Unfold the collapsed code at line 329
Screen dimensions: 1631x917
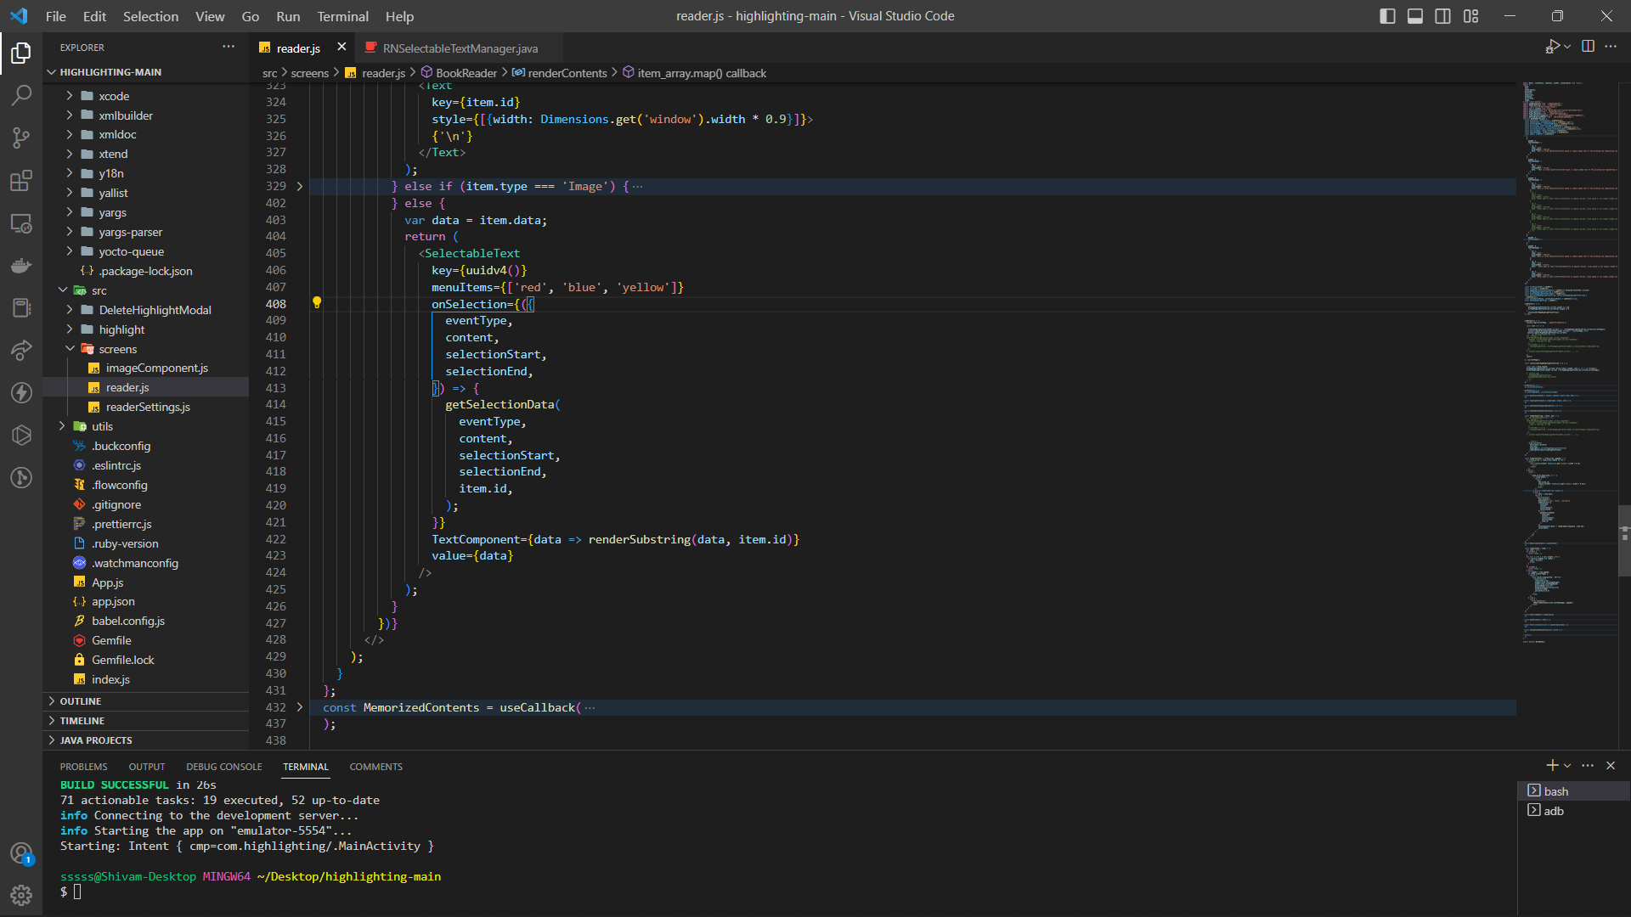pos(299,186)
